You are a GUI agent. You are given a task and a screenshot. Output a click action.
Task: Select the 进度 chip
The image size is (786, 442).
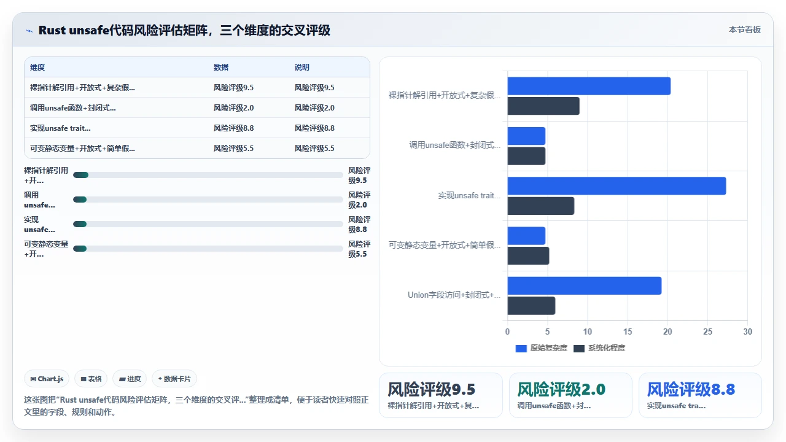click(x=130, y=379)
